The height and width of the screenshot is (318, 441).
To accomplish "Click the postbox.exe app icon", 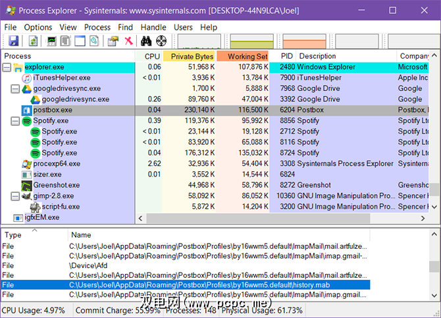I will pos(27,111).
